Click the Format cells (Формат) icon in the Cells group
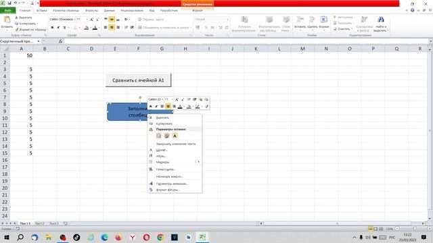 (323, 20)
